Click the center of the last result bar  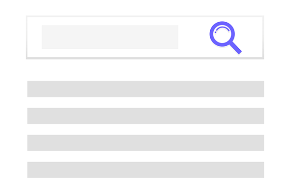(145, 170)
